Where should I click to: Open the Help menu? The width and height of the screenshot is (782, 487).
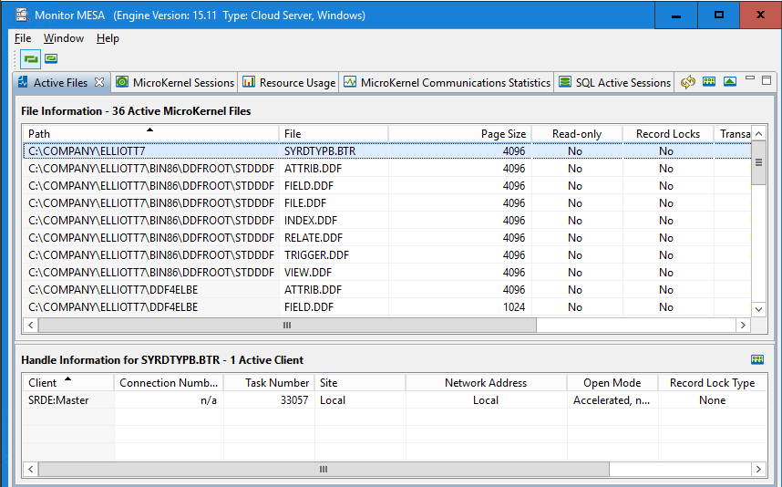108,38
